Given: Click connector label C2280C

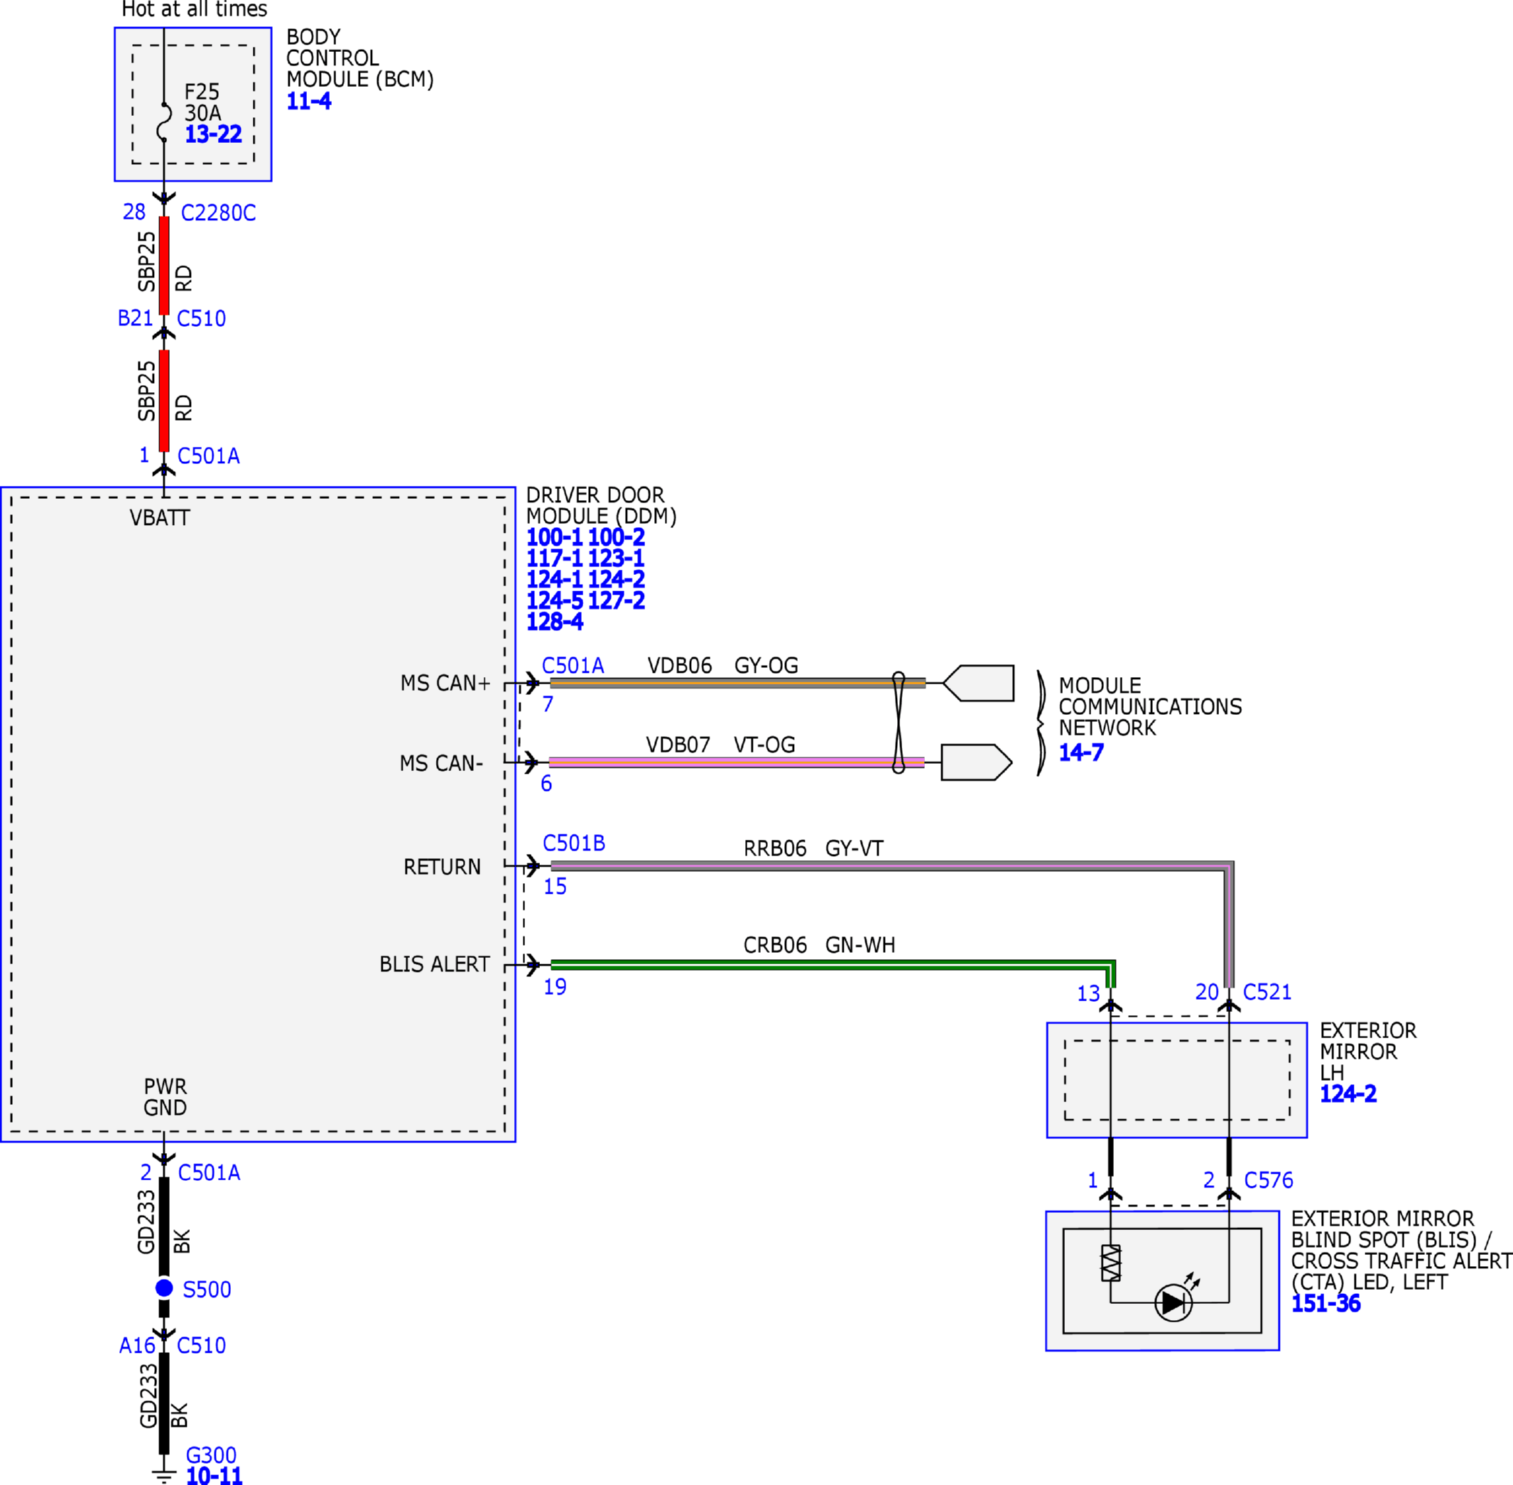Looking at the screenshot, I should tap(218, 213).
